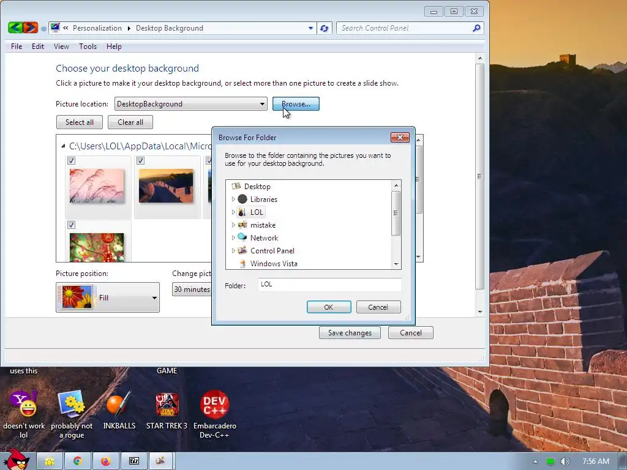627x470 pixels.
Task: Show hidden tray icons arrow
Action: pos(535,461)
